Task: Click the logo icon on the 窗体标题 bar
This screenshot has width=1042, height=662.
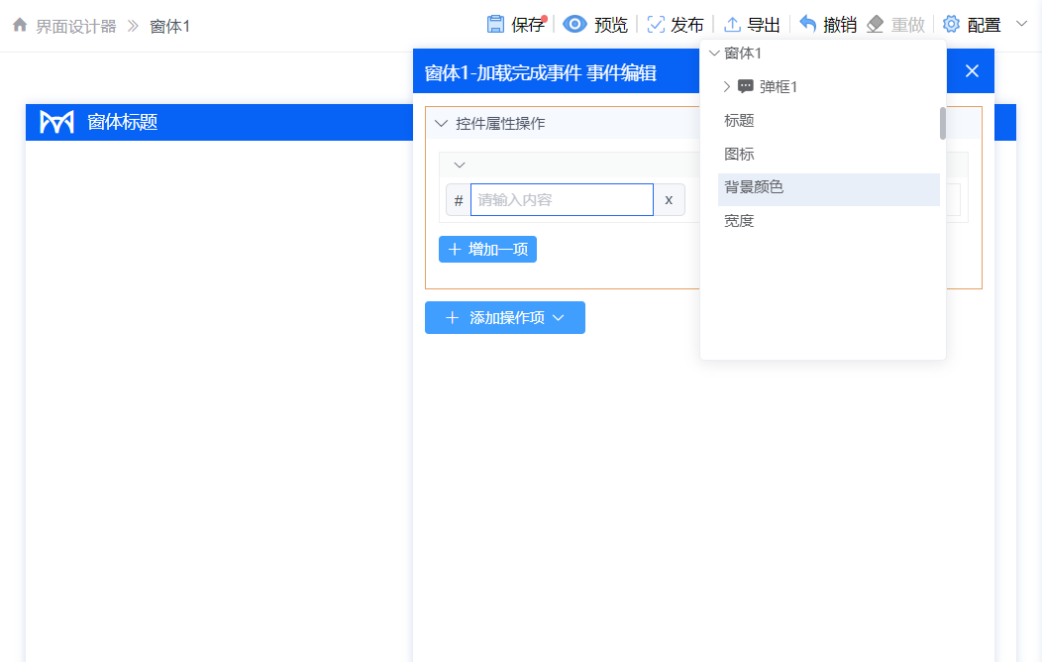Action: pos(56,122)
